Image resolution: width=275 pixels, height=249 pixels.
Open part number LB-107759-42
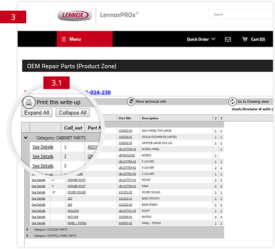tap(127, 168)
